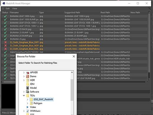Expand the Poliigon folder
This screenshot has height=115, width=153.
click(27, 103)
